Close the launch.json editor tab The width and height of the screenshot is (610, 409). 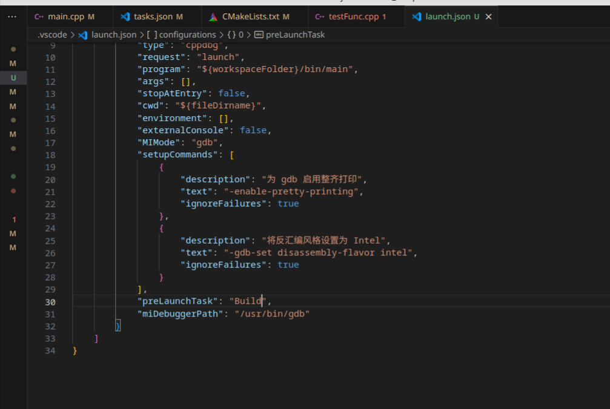489,17
